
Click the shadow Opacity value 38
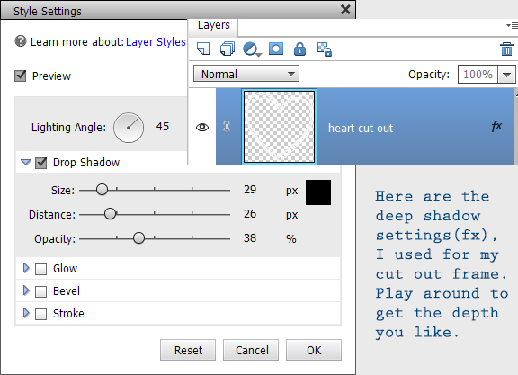pos(250,238)
